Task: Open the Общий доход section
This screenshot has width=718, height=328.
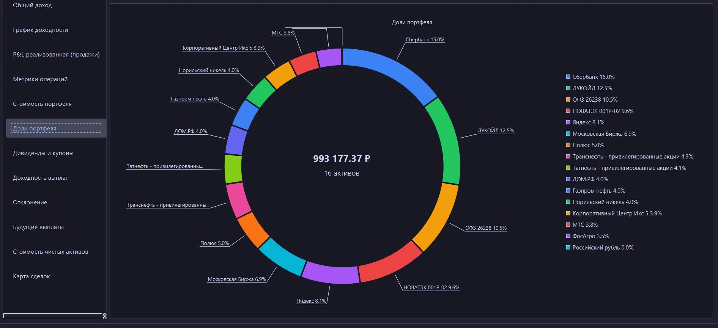Action: click(32, 5)
